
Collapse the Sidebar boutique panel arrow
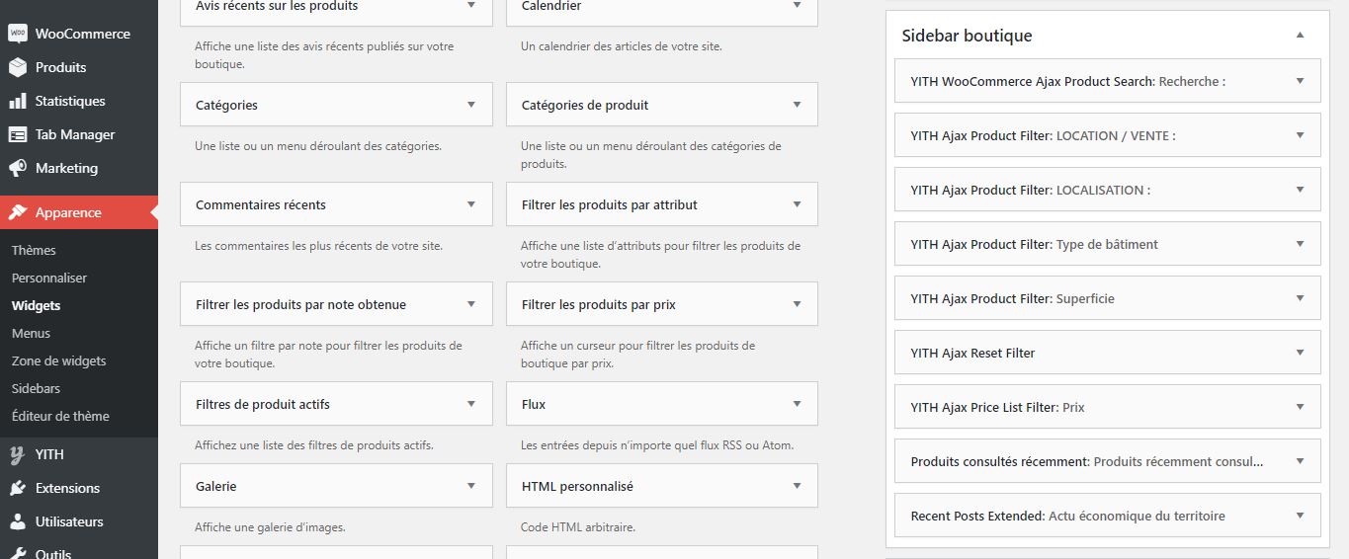[1301, 36]
